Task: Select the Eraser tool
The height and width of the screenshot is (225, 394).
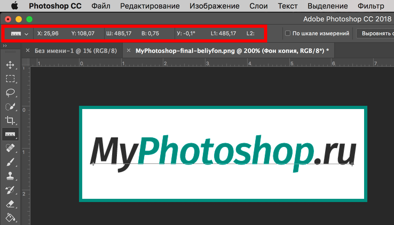Action: point(10,204)
